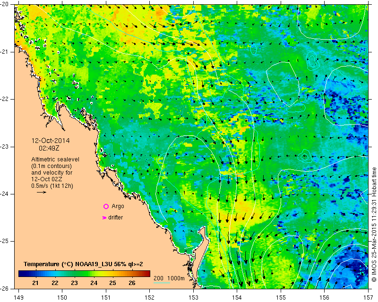
Task: Click the color bar value "21"
Action: coord(35,283)
